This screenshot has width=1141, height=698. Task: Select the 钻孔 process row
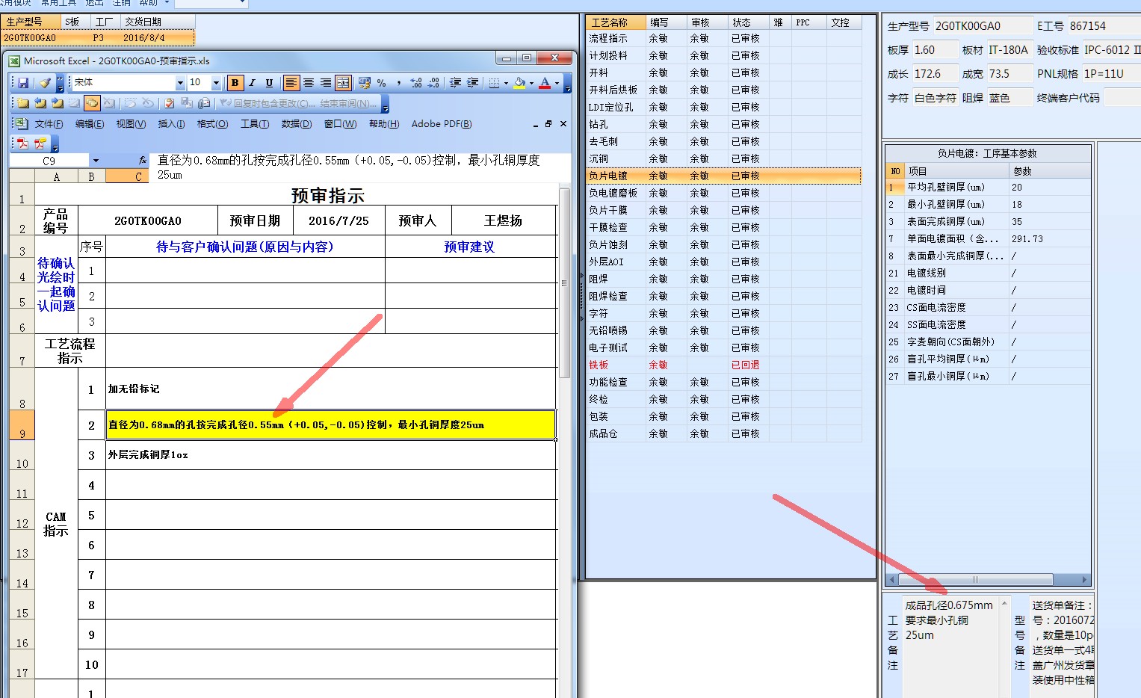pos(723,124)
